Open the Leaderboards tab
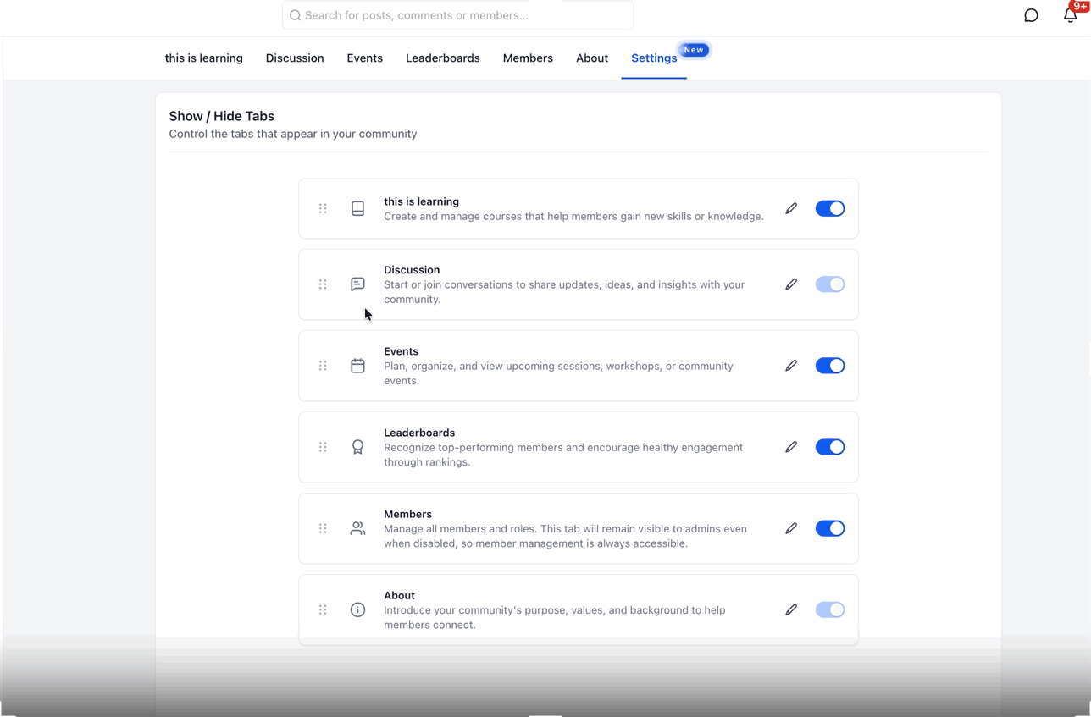The width and height of the screenshot is (1091, 717). (x=442, y=58)
